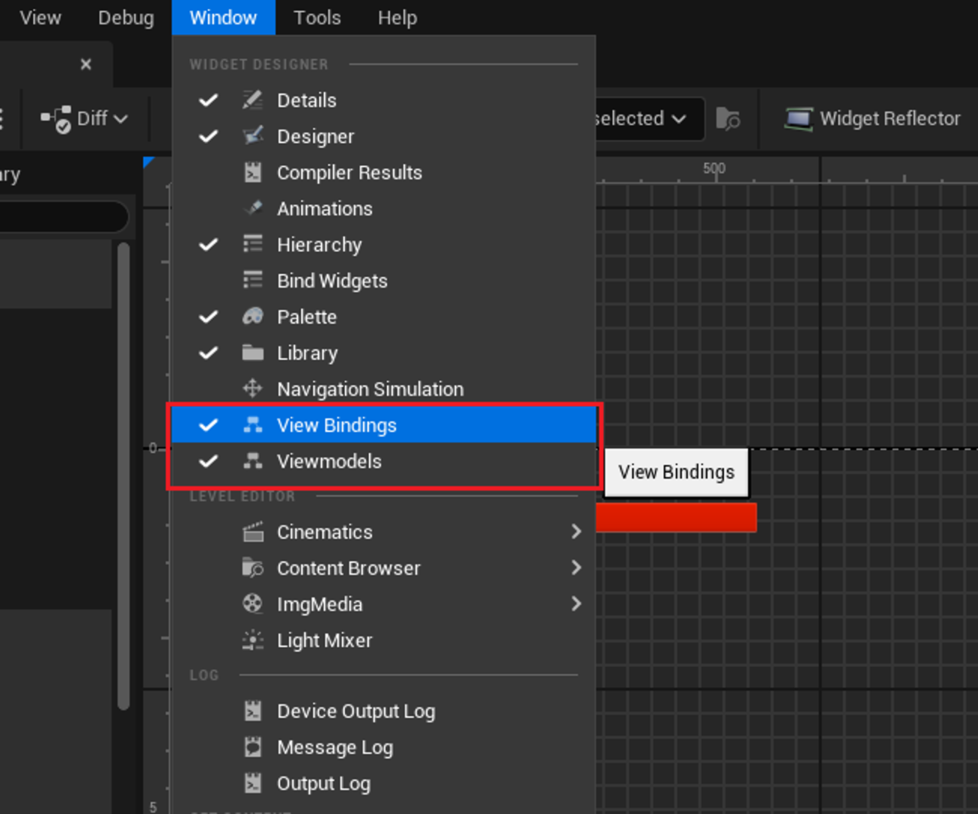
Task: Click the Message Log icon
Action: (253, 748)
